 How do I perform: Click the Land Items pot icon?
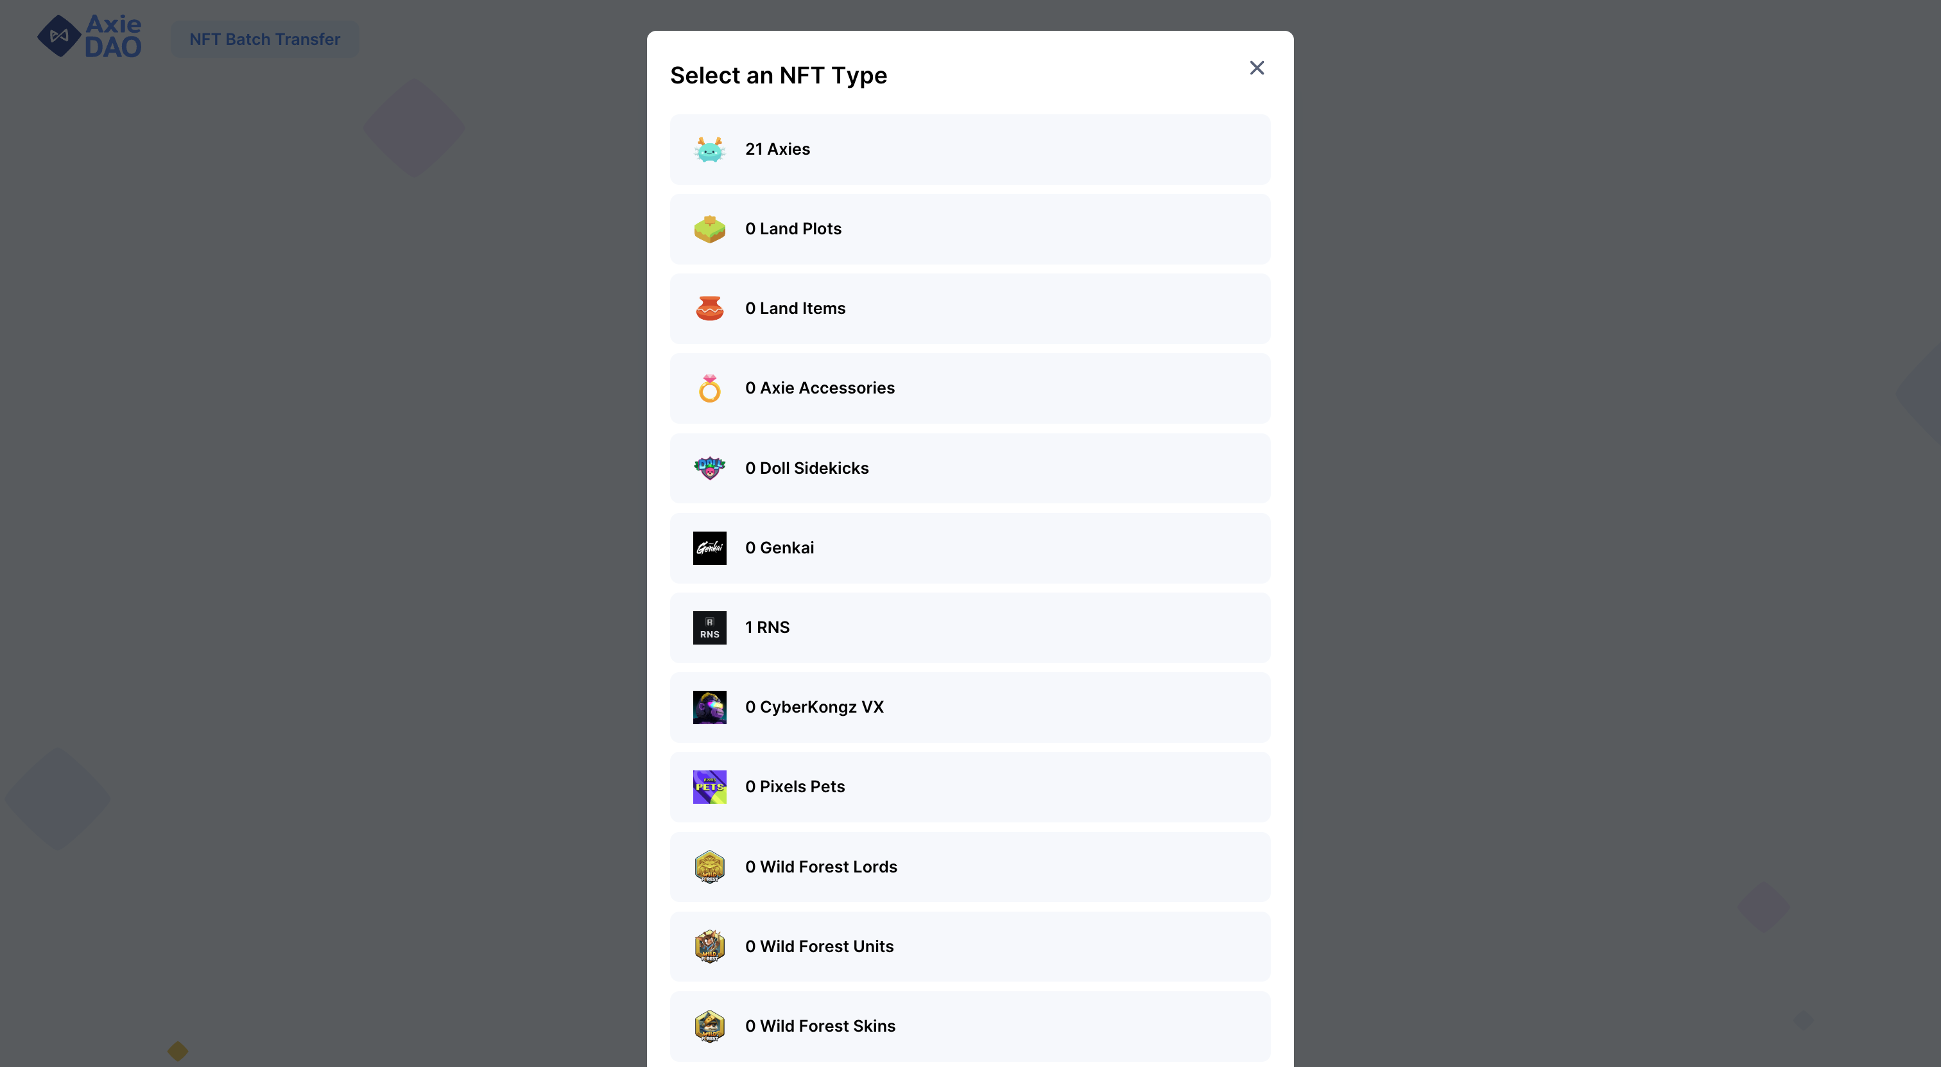[709, 309]
